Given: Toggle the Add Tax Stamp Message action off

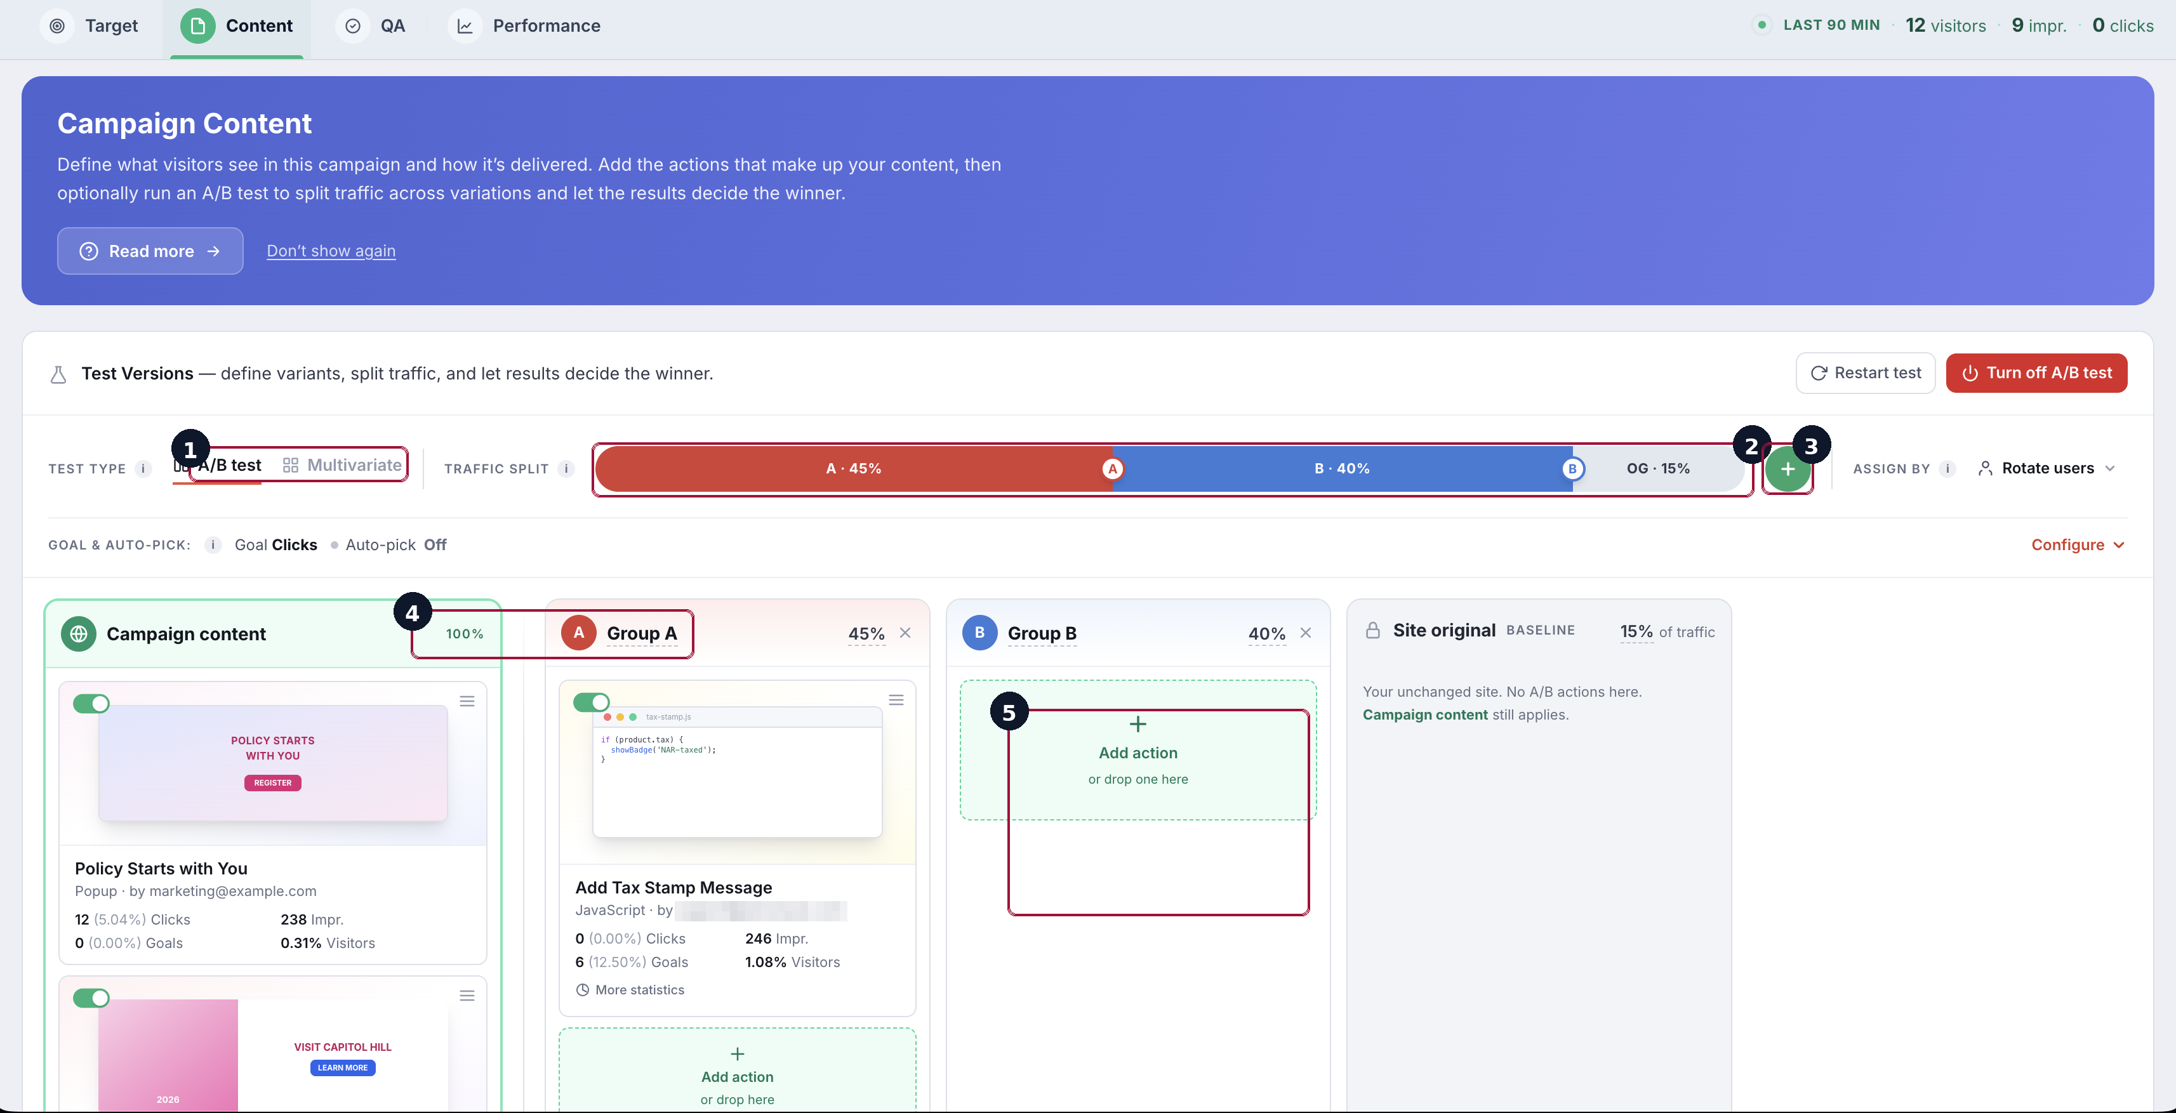Looking at the screenshot, I should tap(592, 702).
